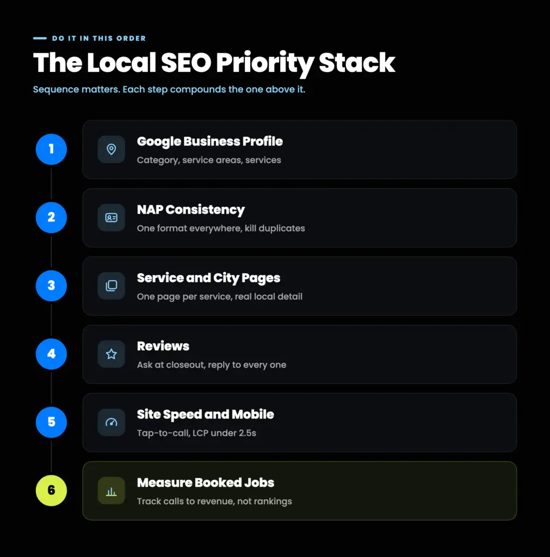This screenshot has height=557, width=550.
Task: Click the "Reviews" heading
Action: (x=163, y=346)
